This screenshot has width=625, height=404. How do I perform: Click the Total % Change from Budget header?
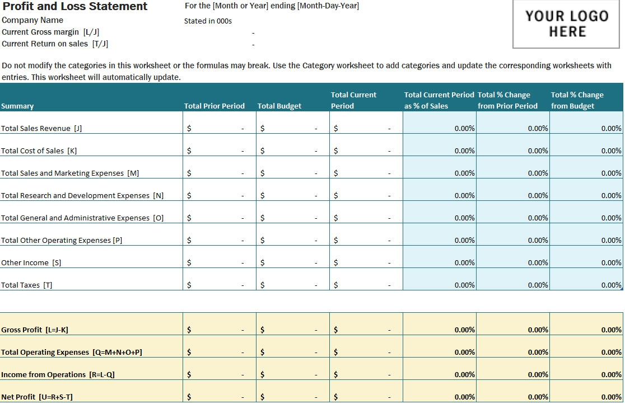(x=577, y=100)
